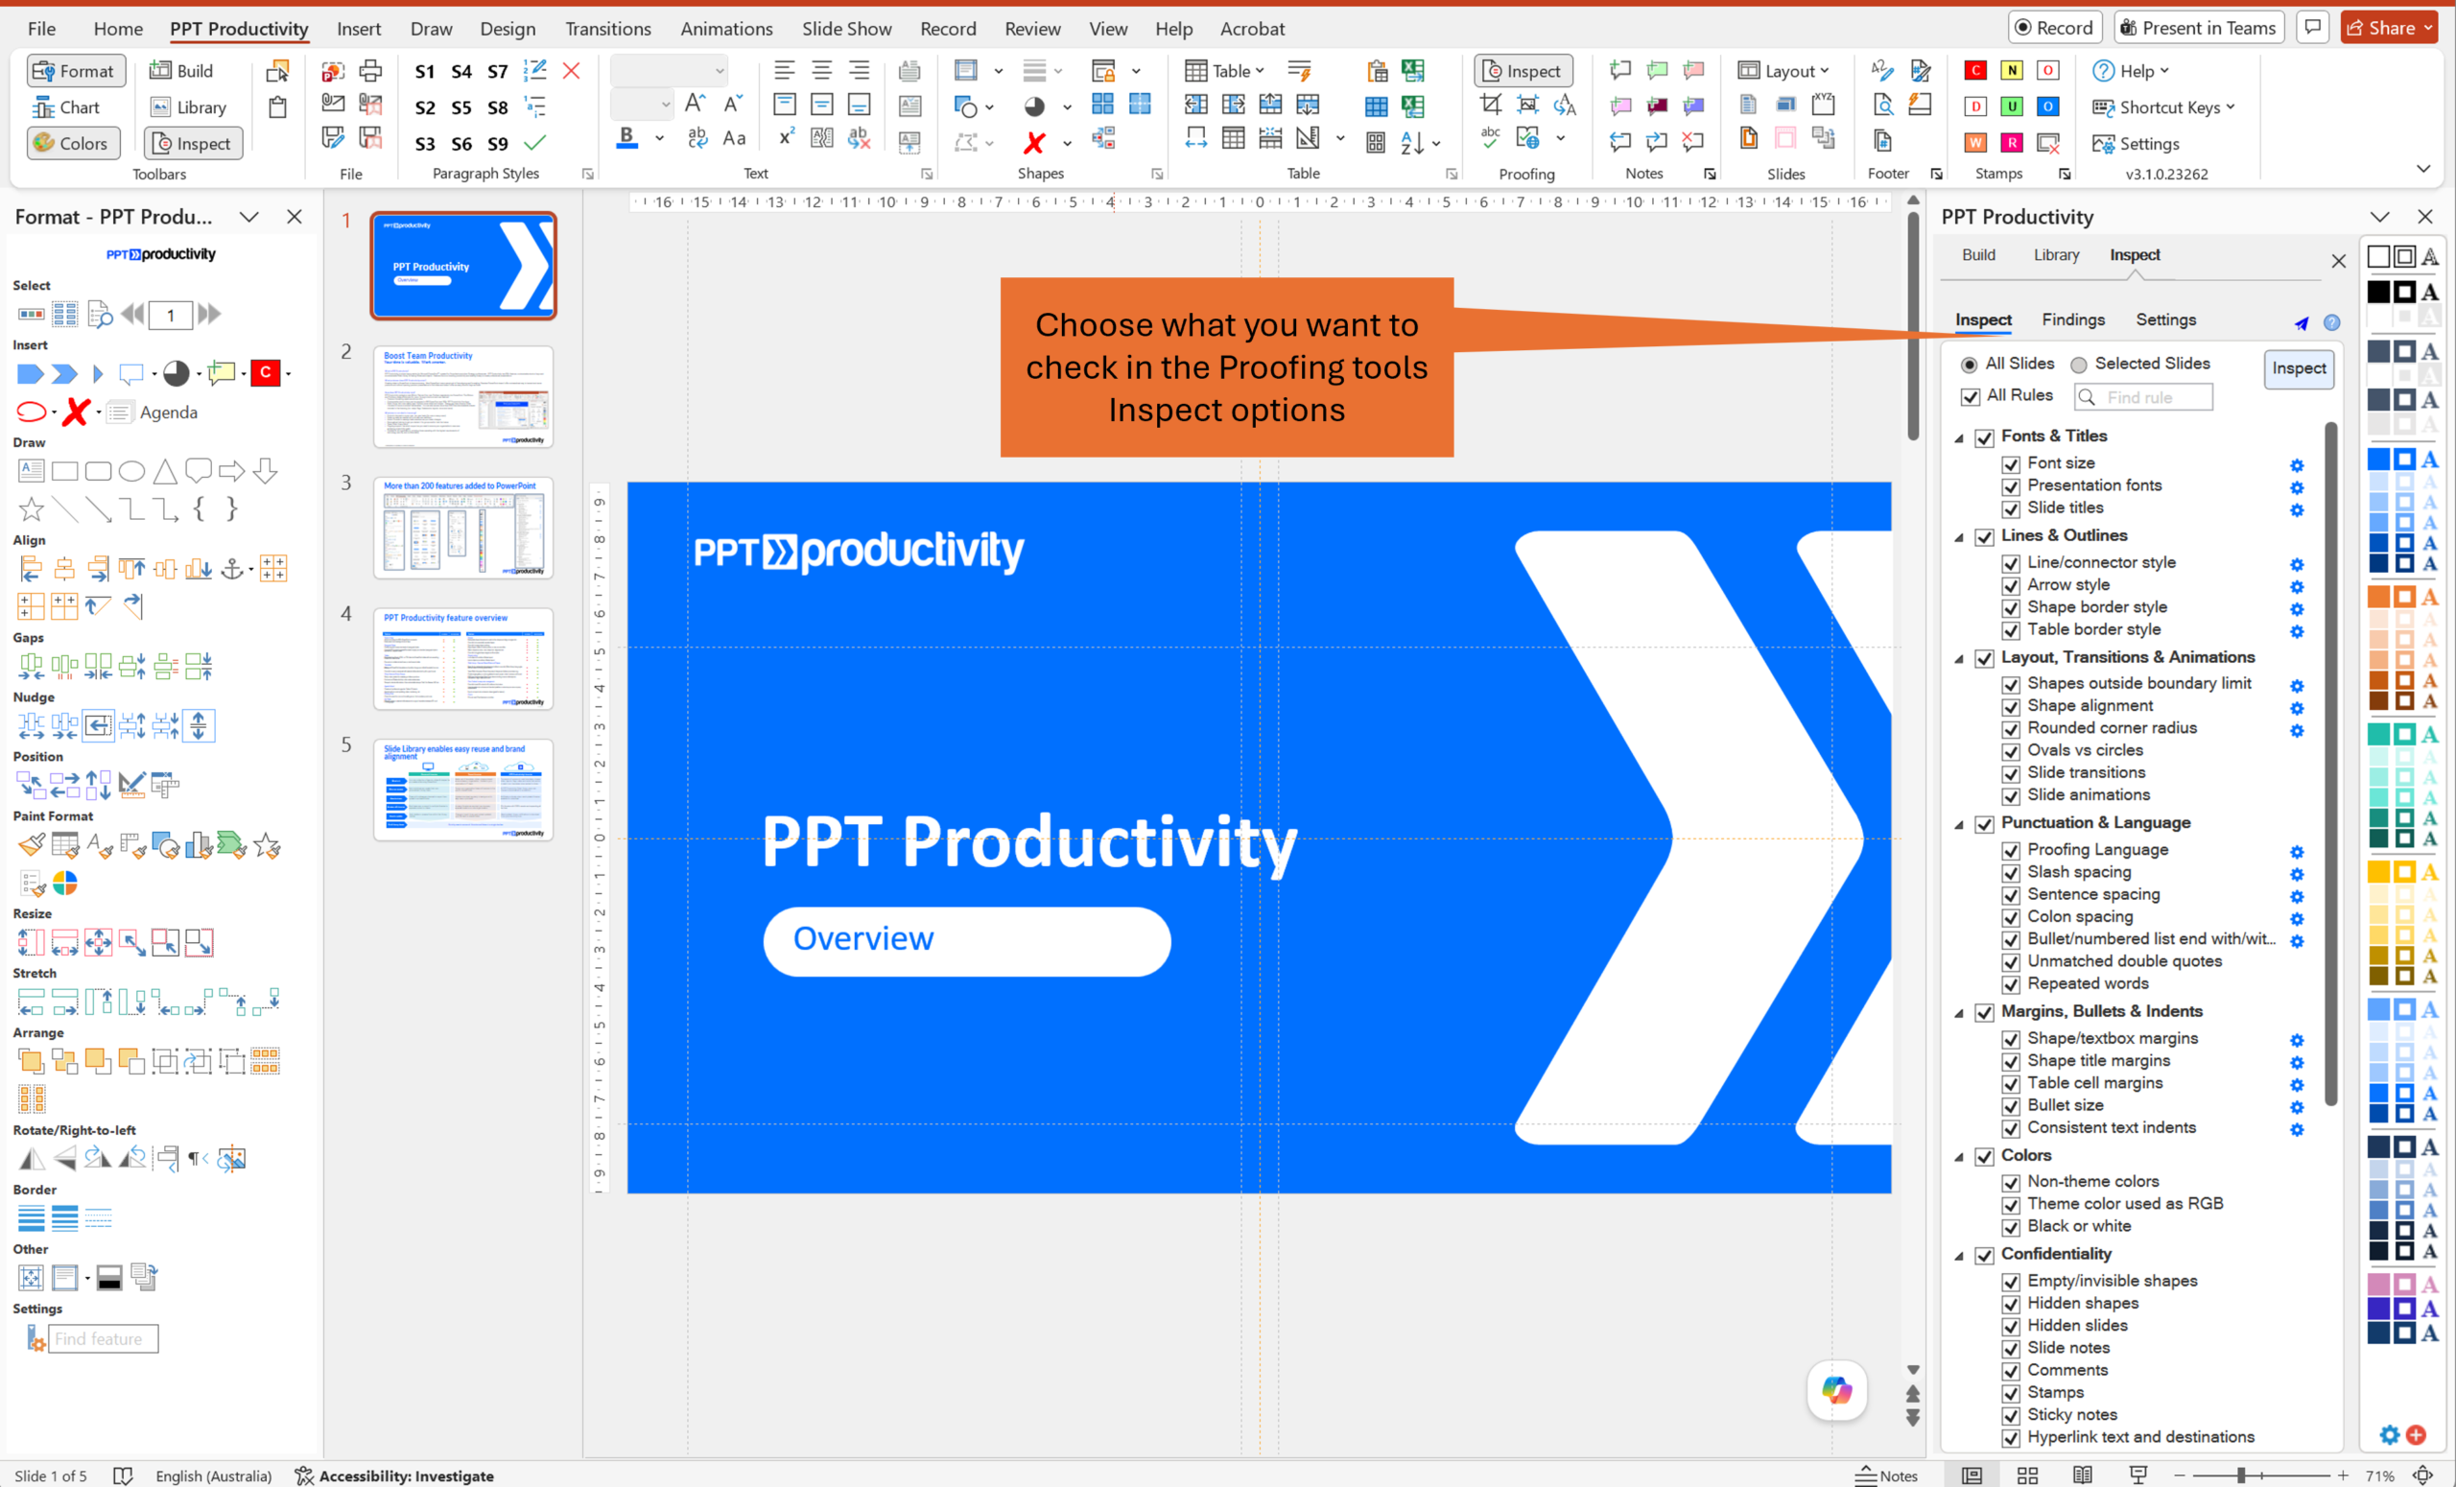The image size is (2456, 1487).
Task: Apply paragraph style S9
Action: pyautogui.click(x=497, y=144)
